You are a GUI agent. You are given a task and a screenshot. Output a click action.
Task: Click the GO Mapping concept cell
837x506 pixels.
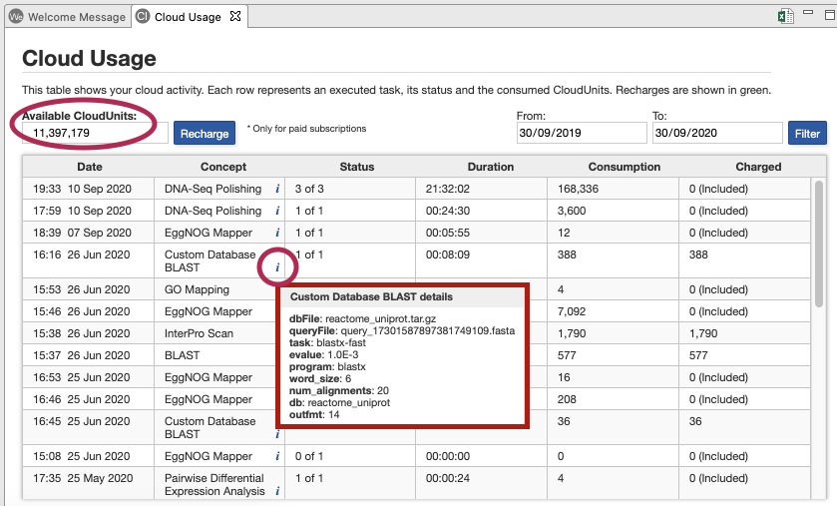[219, 289]
